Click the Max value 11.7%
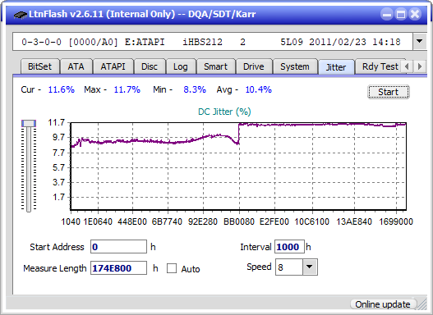The width and height of the screenshot is (433, 315). point(127,89)
